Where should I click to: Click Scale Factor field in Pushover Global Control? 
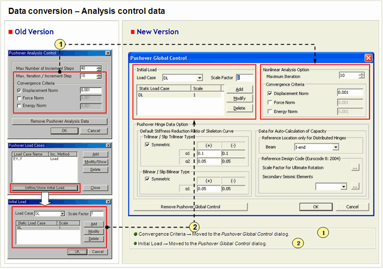click(244, 78)
